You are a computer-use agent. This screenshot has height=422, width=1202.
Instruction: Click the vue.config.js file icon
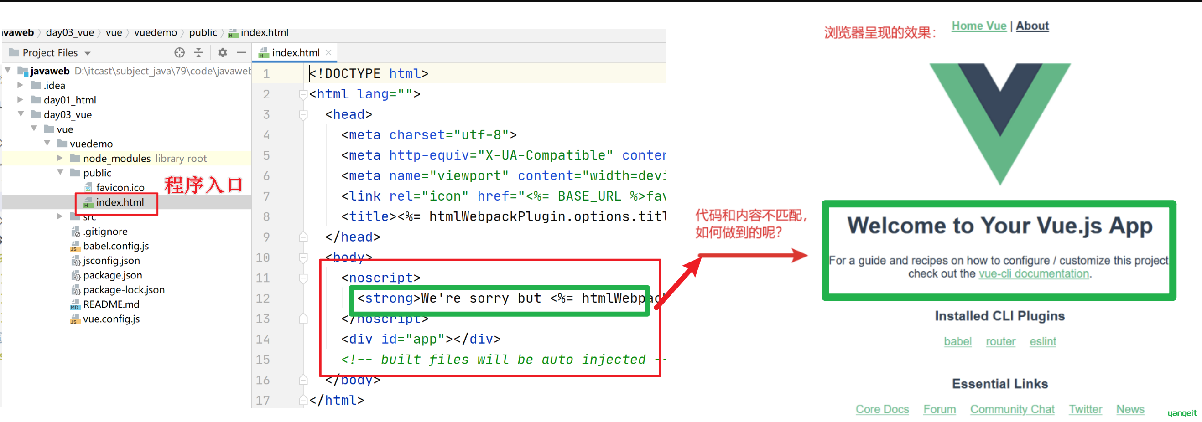pyautogui.click(x=75, y=319)
